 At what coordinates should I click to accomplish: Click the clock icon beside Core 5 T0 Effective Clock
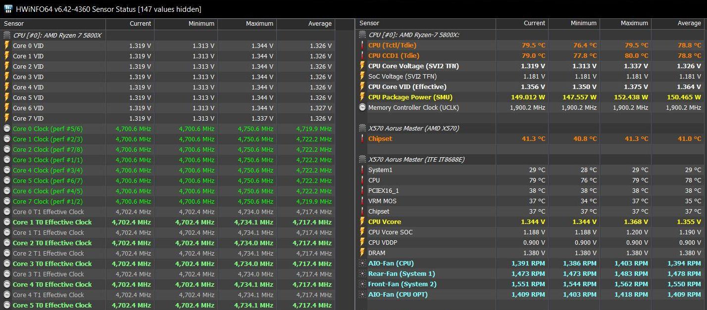(7, 305)
